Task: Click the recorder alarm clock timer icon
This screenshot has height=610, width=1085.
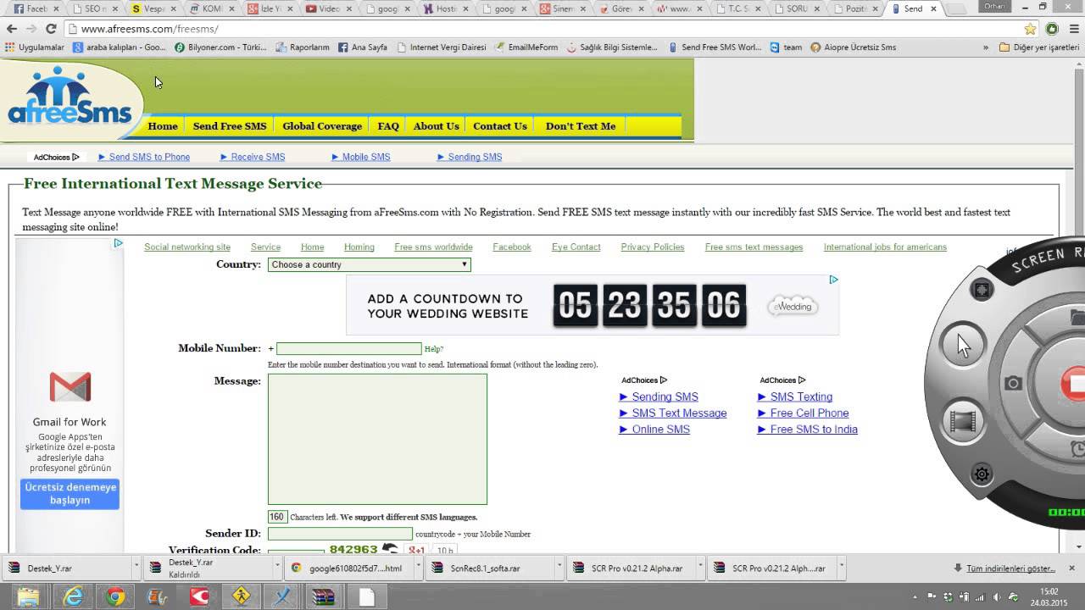Action: point(1078,449)
